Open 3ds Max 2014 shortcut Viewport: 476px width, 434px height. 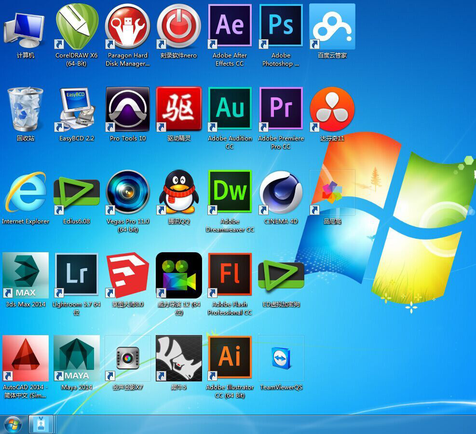coord(25,275)
